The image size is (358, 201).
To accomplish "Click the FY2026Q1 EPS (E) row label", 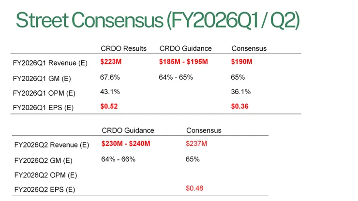I will pyautogui.click(x=43, y=107).
